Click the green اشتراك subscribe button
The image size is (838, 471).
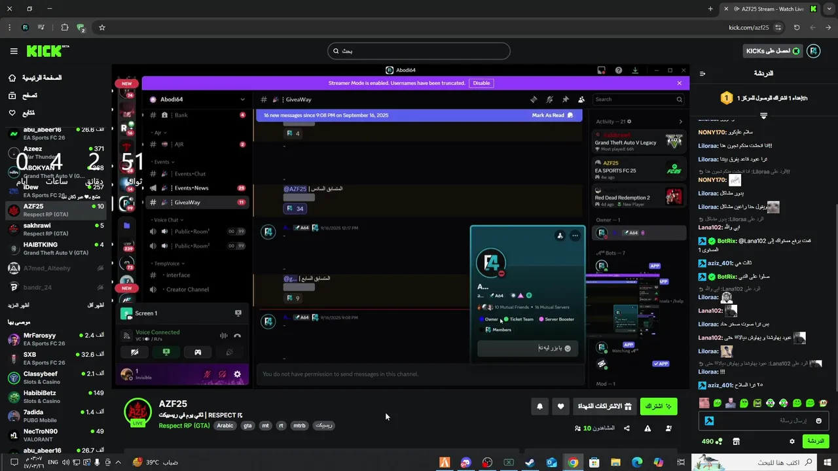(x=659, y=406)
